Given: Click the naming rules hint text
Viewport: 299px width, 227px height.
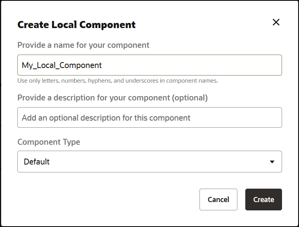Looking at the screenshot, I should point(118,81).
